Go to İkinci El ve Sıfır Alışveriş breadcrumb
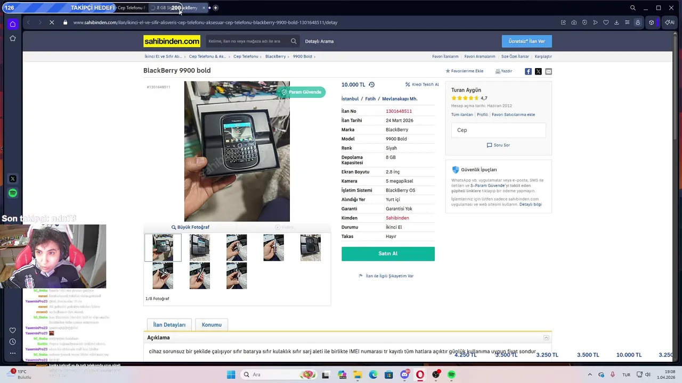The height and width of the screenshot is (383, 682). tap(163, 56)
